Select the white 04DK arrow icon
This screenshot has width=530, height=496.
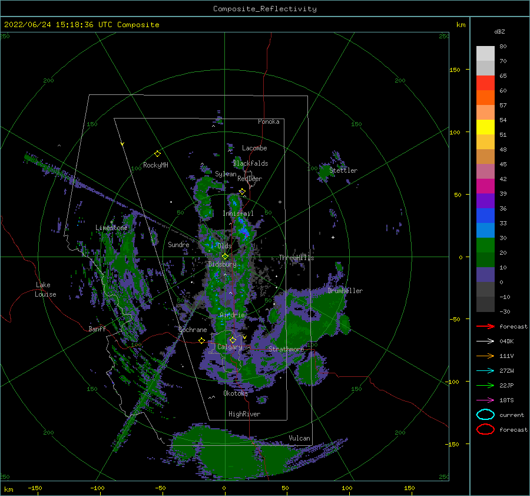click(x=485, y=341)
